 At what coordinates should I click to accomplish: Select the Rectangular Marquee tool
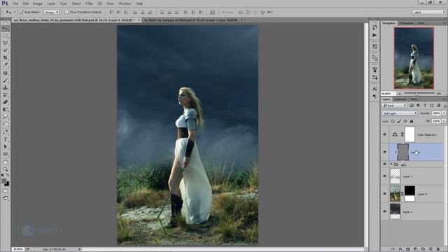(x=6, y=36)
